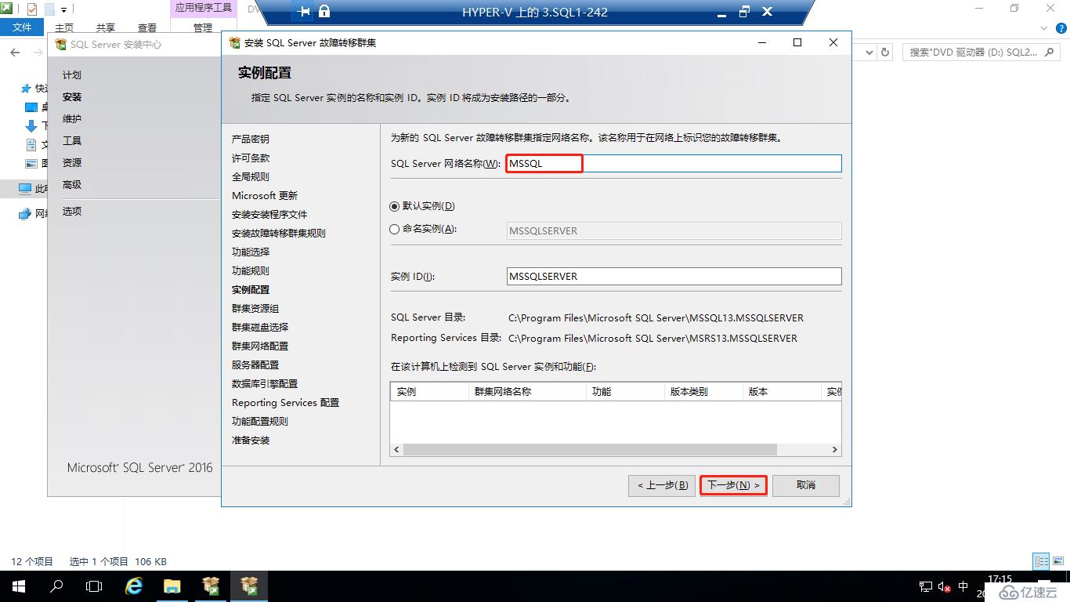The width and height of the screenshot is (1070, 602).
Task: Click the new folder icon in quick access toolbar
Action: pos(49,9)
